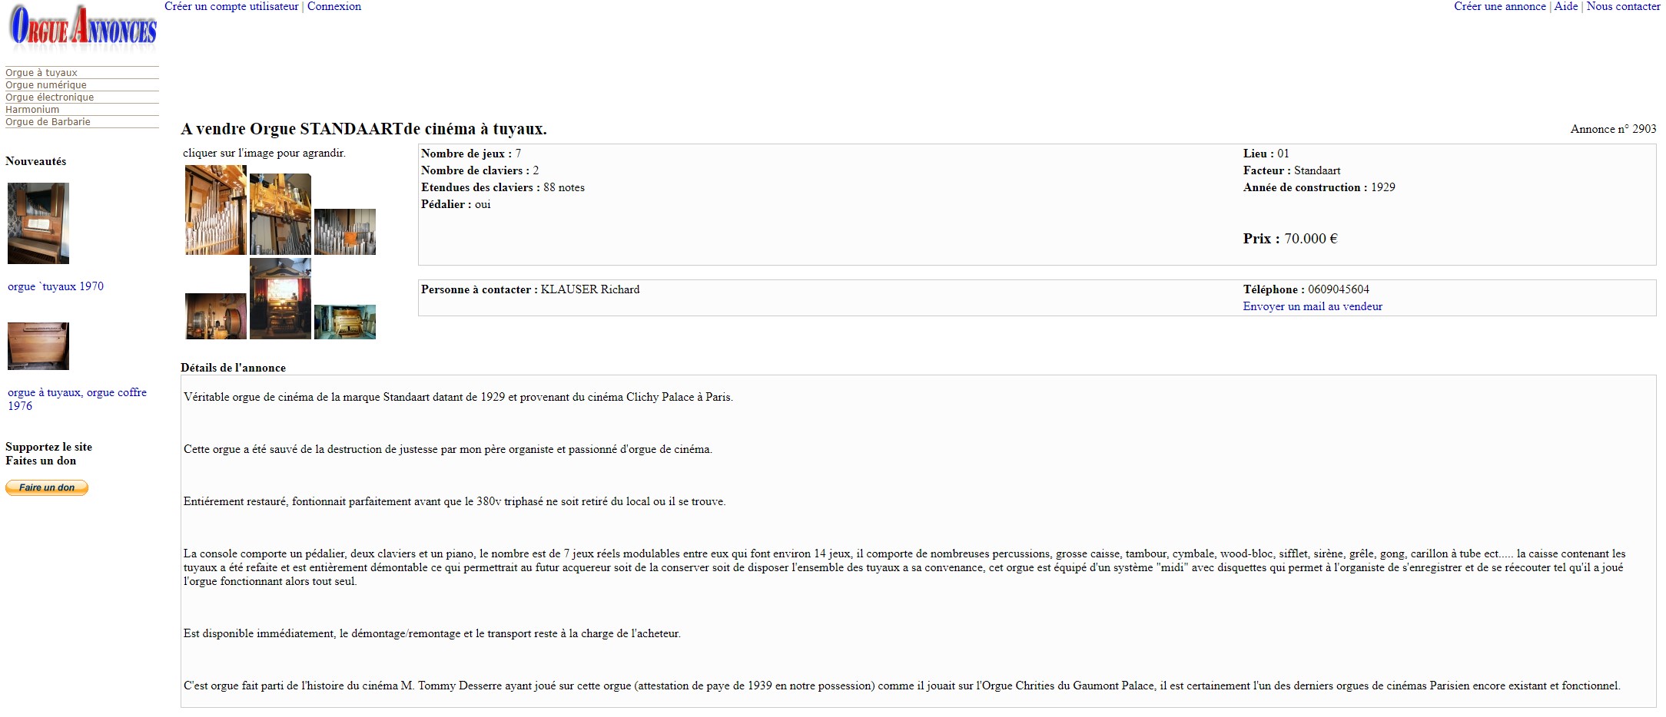Screen dimensions: 1666x717
Task: Click 'Envoyer un mail au vendeur'
Action: click(x=1313, y=306)
